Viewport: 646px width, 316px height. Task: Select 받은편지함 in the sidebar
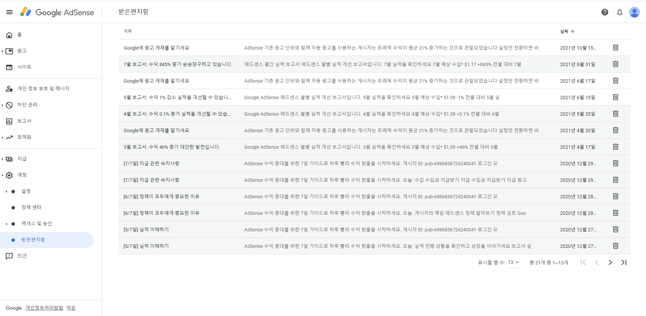(47, 240)
